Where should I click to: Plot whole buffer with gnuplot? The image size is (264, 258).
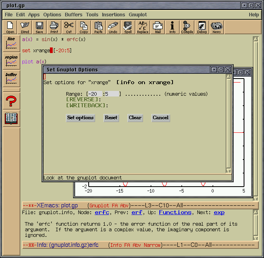coord(11,79)
